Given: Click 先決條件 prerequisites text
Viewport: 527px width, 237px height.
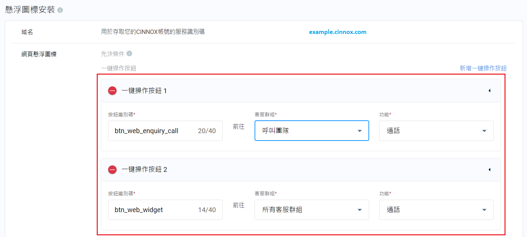Looking at the screenshot, I should coord(113,54).
